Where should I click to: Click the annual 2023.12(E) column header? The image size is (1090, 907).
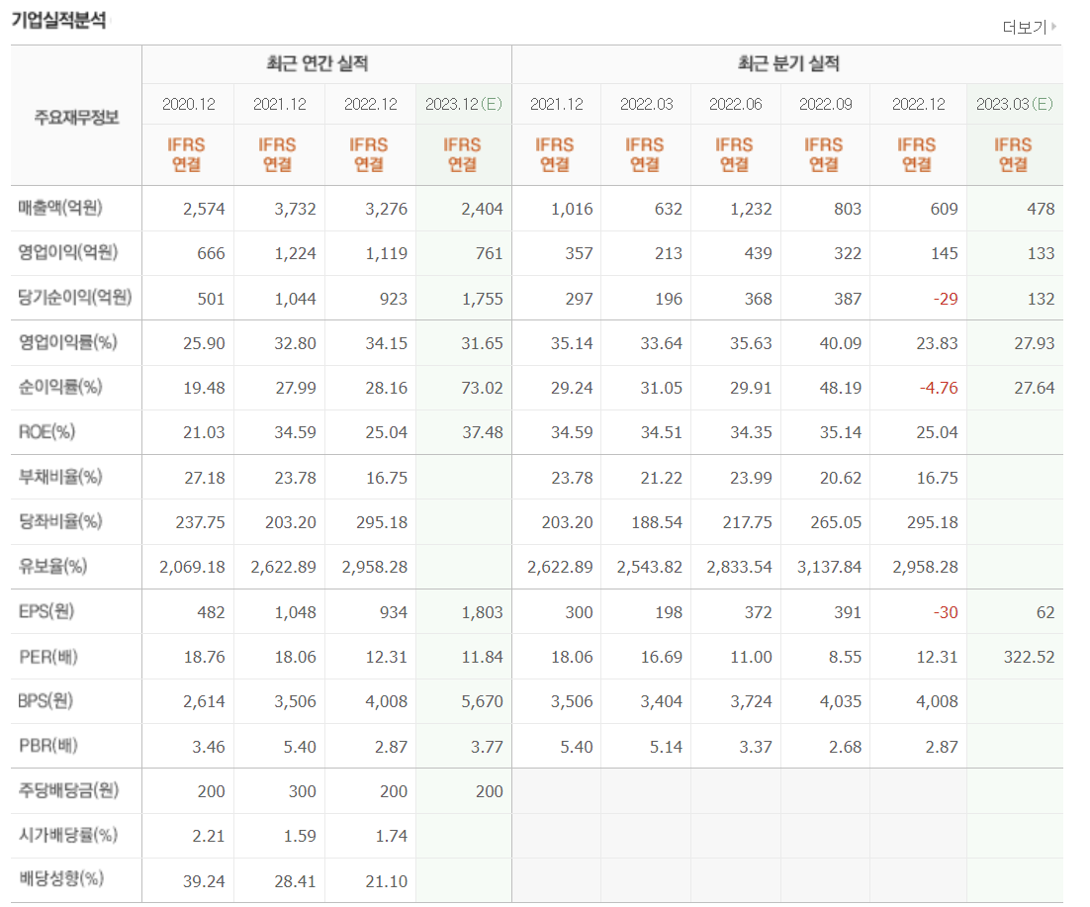(464, 104)
